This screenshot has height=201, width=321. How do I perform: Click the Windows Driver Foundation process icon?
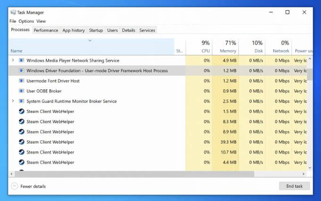21,70
